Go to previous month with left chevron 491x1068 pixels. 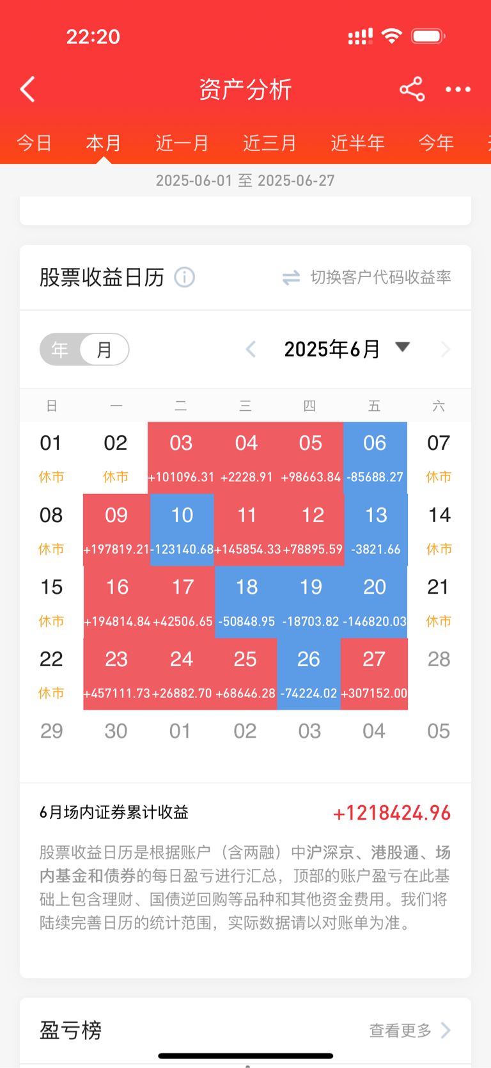tap(251, 349)
